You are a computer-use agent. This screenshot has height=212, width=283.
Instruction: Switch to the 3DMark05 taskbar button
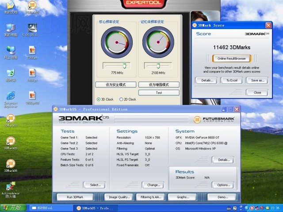tap(96, 208)
